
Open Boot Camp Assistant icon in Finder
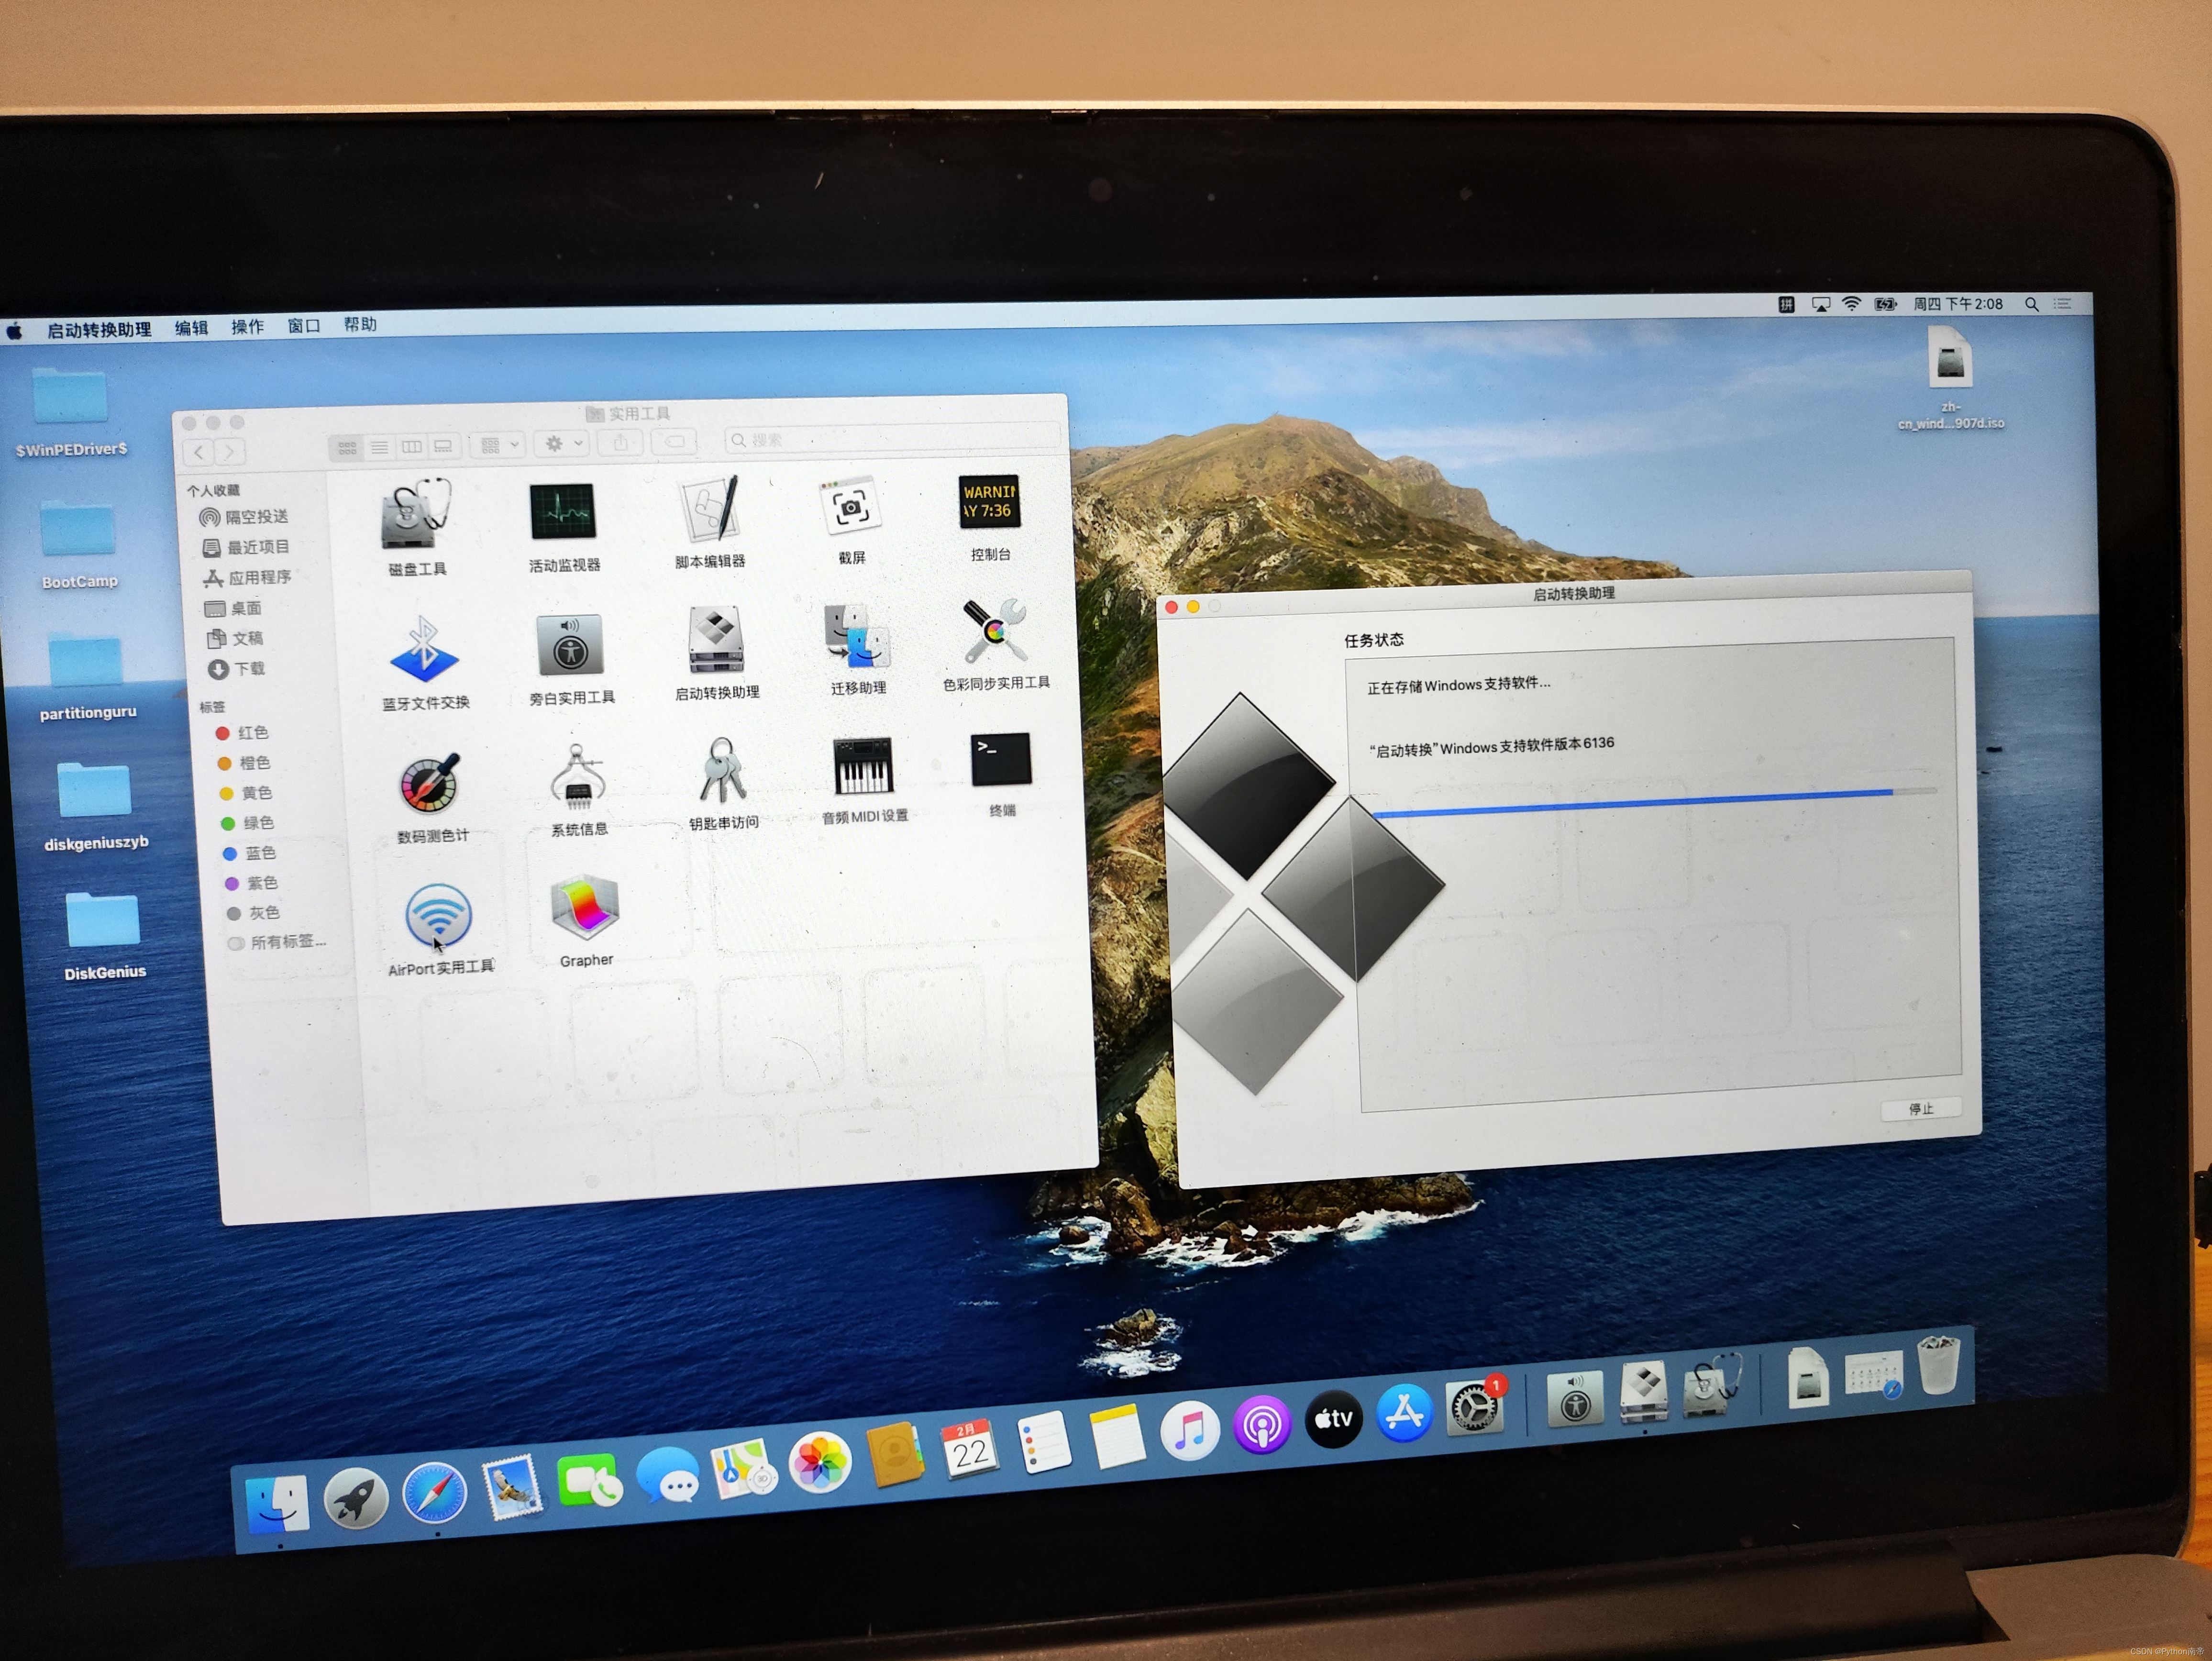(716, 640)
